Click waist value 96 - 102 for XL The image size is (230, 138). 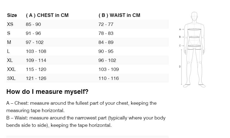(107, 60)
